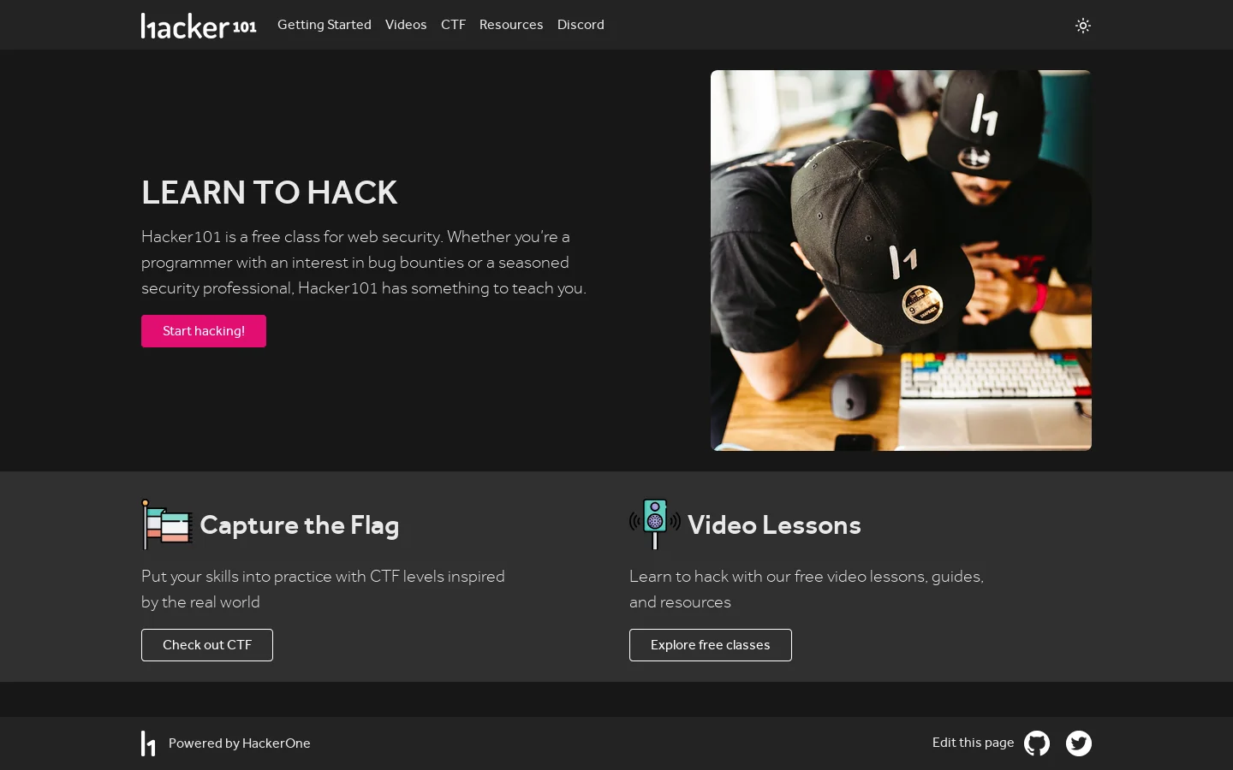This screenshot has width=1233, height=770.
Task: Select Resources in the top navigation
Action: pyautogui.click(x=511, y=25)
